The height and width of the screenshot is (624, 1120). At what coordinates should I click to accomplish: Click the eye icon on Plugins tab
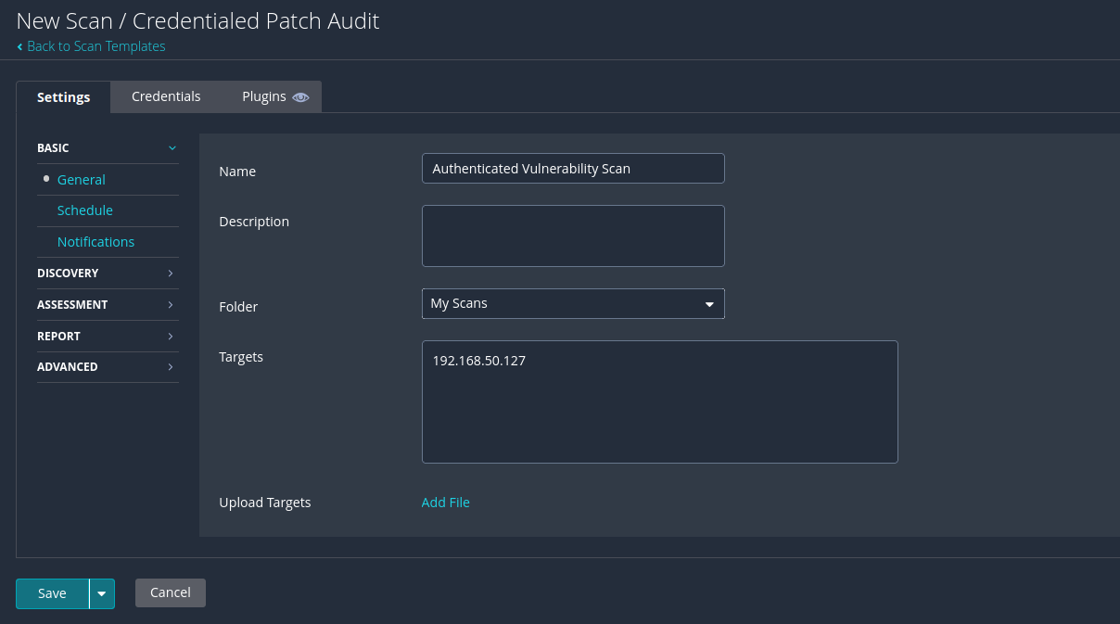click(300, 97)
